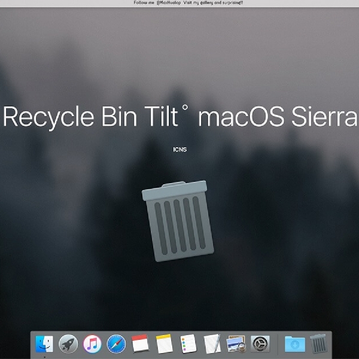Image resolution: width=359 pixels, height=359 pixels.
Task: Open Finder from the dock
Action: 44,343
